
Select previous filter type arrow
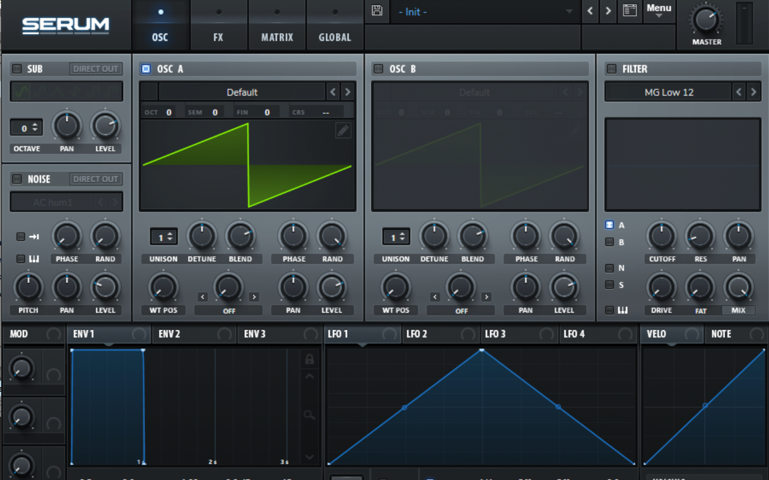(x=739, y=92)
